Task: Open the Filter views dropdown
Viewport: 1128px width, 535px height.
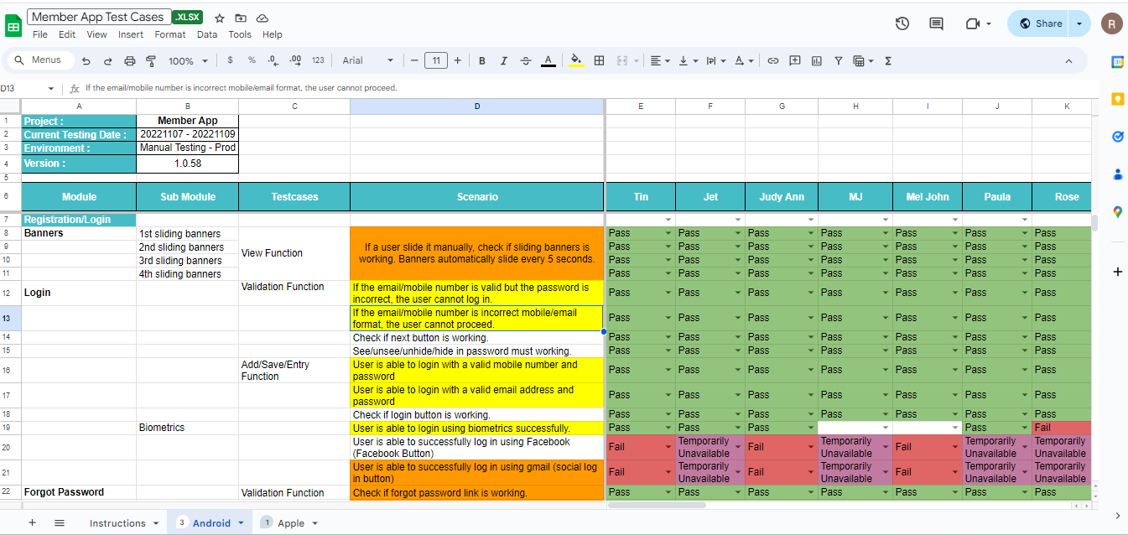Action: coord(863,60)
